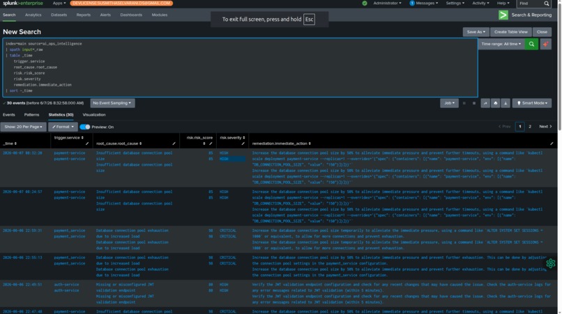Edit the trigger.service column with its pencil

coord(86,143)
